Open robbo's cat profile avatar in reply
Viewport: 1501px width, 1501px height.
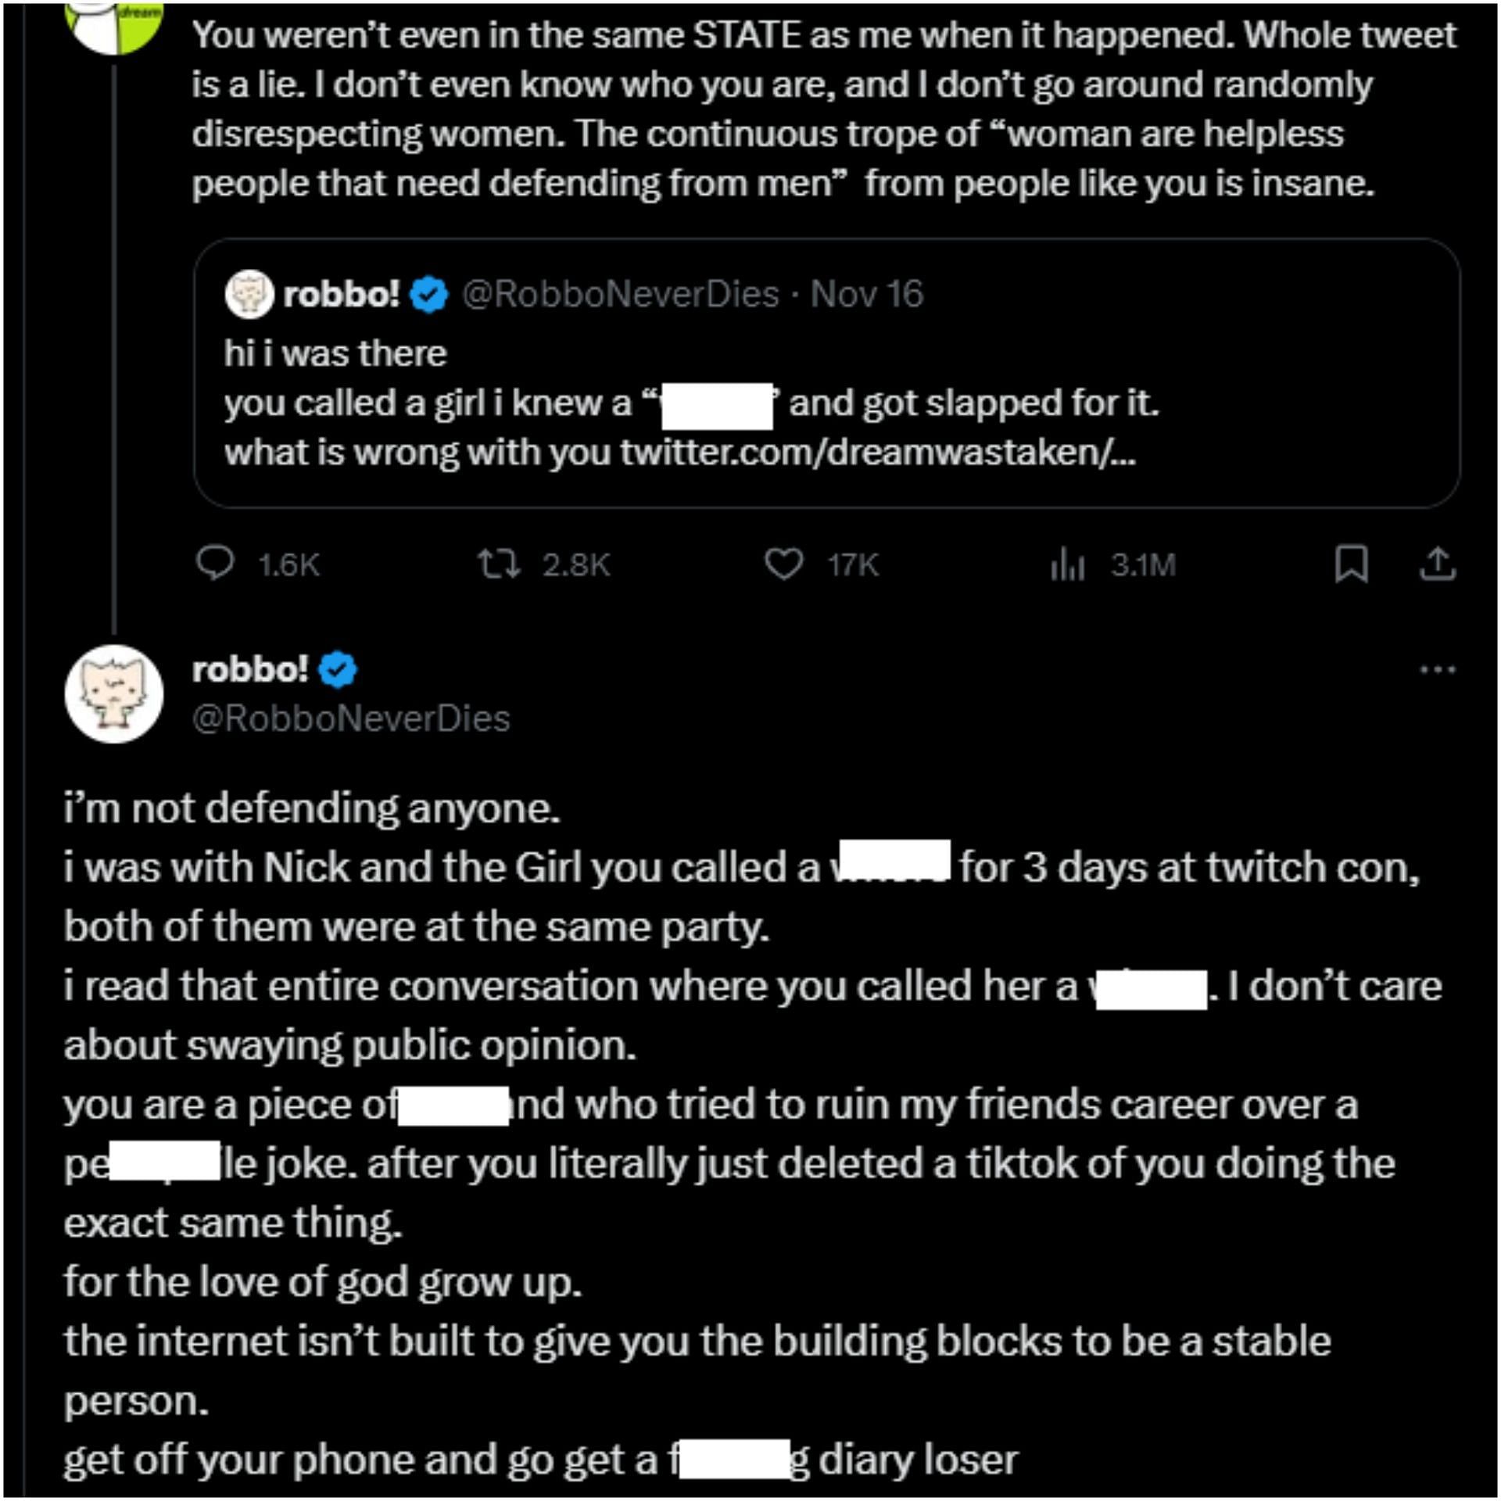point(114,693)
